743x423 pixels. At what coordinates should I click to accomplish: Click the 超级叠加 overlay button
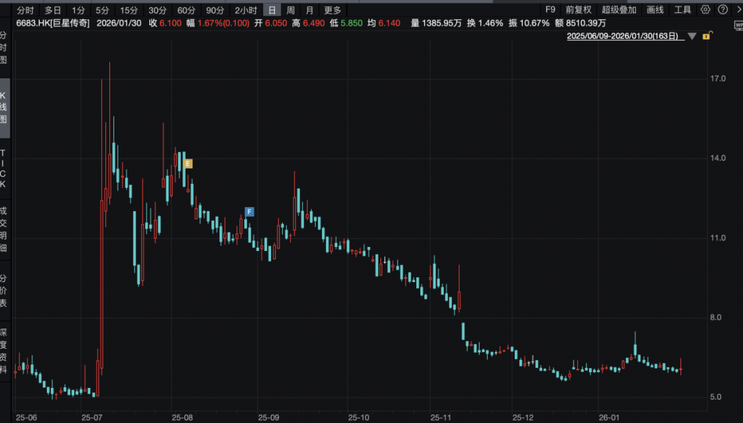[619, 10]
